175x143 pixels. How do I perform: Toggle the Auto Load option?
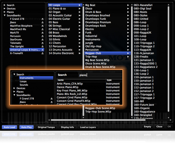(x=9, y=127)
